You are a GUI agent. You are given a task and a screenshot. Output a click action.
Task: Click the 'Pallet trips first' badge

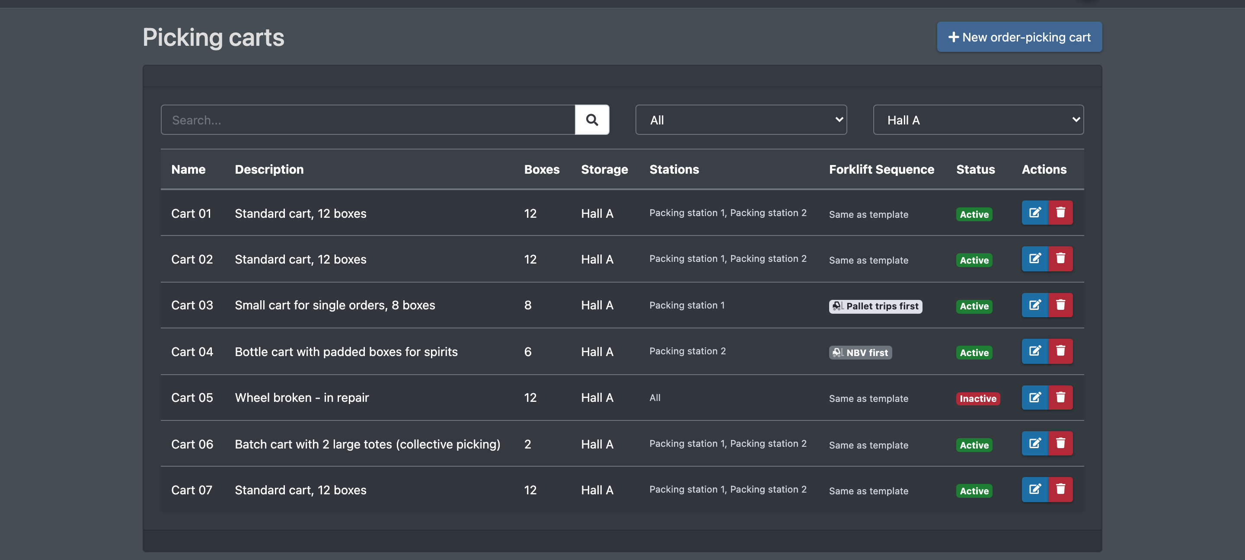click(875, 306)
